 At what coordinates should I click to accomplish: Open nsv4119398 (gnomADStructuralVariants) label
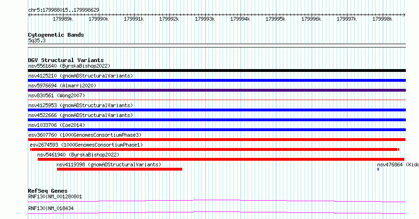pos(109,164)
